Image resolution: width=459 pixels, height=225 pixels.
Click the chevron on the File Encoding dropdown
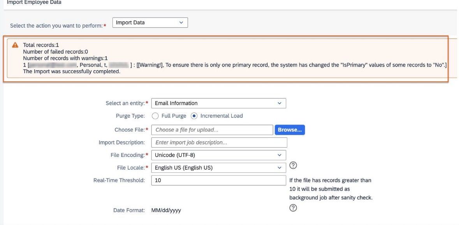(280, 155)
